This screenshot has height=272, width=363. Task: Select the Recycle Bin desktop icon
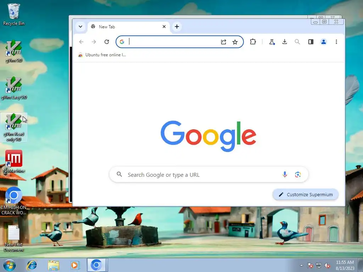point(14,14)
